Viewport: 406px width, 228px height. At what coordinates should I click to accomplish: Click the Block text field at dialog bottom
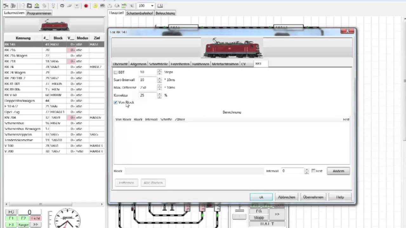193,171
